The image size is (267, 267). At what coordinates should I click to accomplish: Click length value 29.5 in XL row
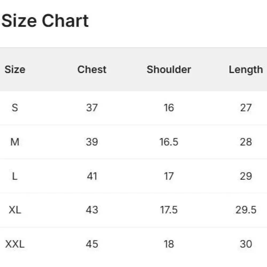pyautogui.click(x=246, y=210)
